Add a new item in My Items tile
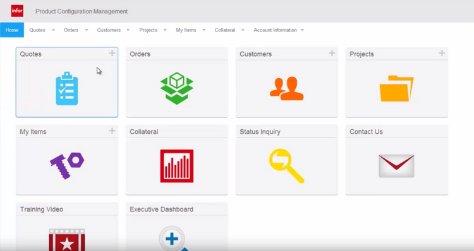 click(x=112, y=131)
